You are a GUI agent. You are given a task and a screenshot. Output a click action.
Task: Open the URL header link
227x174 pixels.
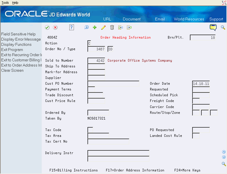[x=107, y=19]
